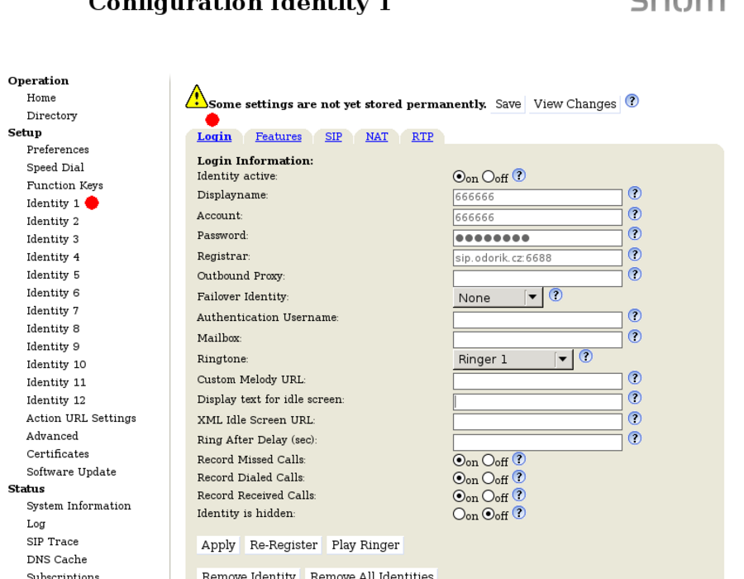Turn Record Missed Calls on

pyautogui.click(x=459, y=460)
